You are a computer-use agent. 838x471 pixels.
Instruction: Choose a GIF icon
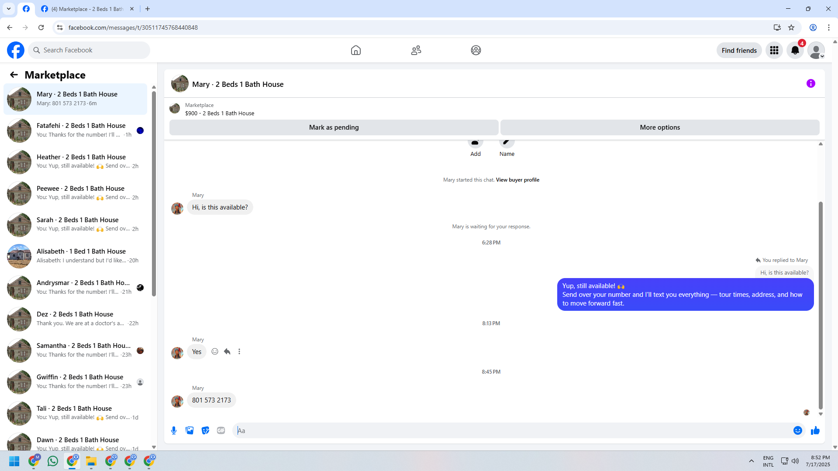click(221, 430)
